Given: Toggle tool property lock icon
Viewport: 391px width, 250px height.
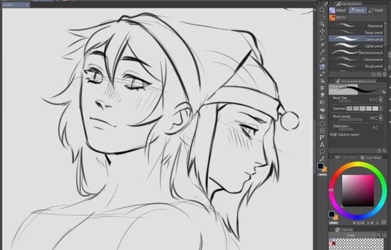Looking at the screenshot, I should click(384, 92).
